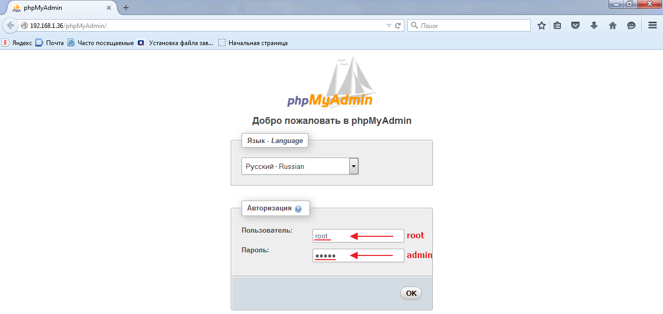Click the Пользователь: label

[267, 230]
